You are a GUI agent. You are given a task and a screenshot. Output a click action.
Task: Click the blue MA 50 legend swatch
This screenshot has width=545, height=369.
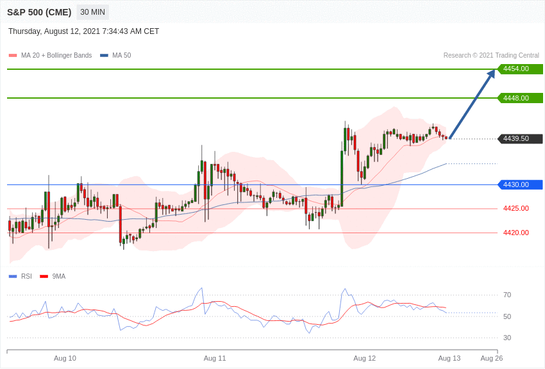[104, 55]
